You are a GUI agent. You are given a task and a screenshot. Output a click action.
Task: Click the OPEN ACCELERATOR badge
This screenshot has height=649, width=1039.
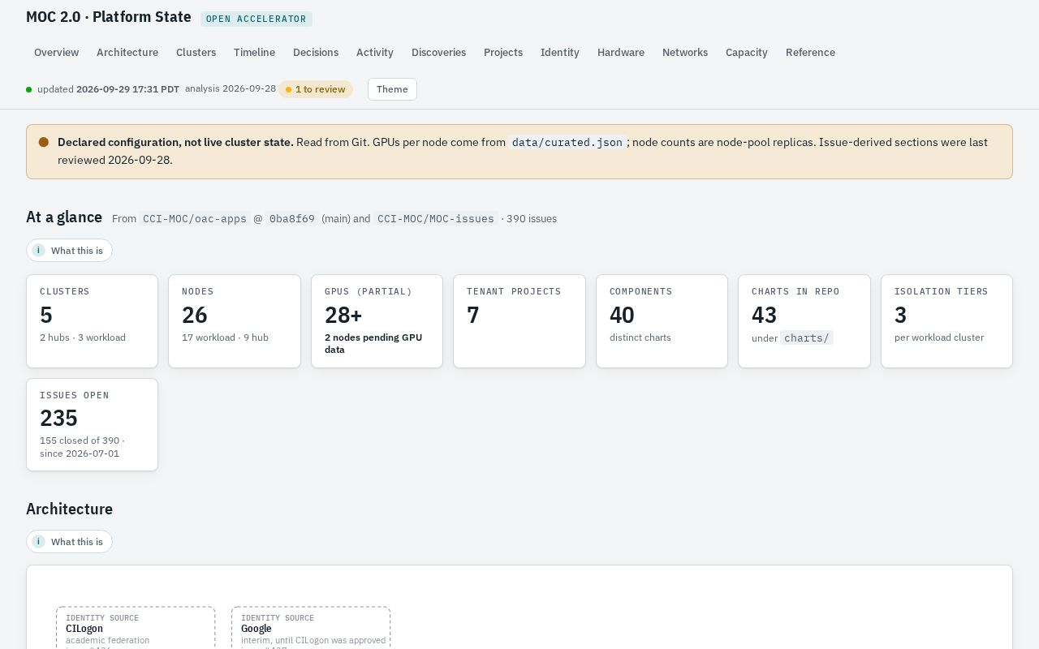(257, 19)
